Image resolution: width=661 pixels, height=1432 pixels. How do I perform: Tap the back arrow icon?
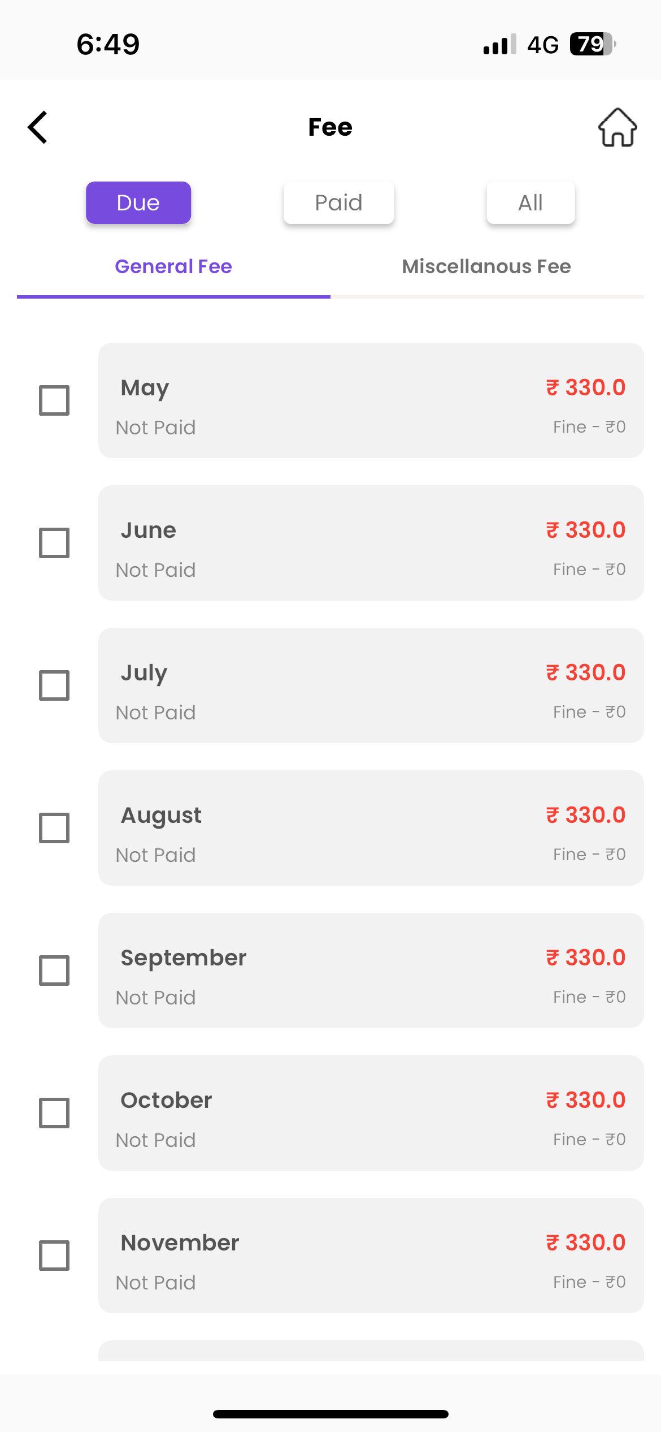click(x=38, y=127)
